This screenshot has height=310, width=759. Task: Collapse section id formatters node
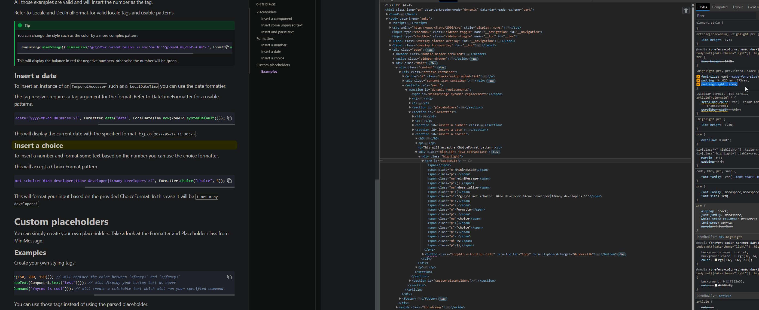pyautogui.click(x=410, y=112)
